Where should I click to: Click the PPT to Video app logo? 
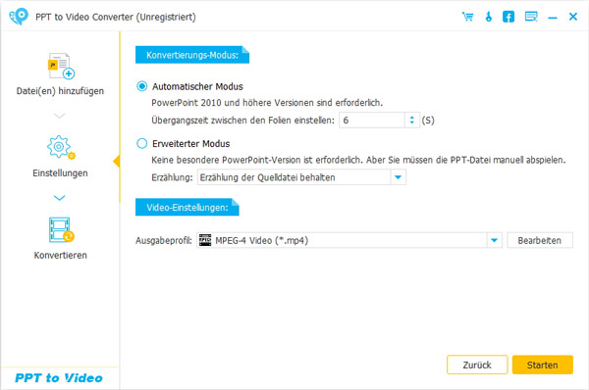pos(19,17)
